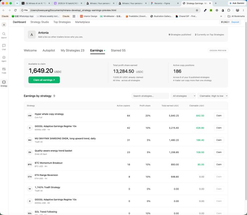Claim Quality-aware energy trend basket earnings
The width and height of the screenshot is (247, 215).
pos(219,152)
